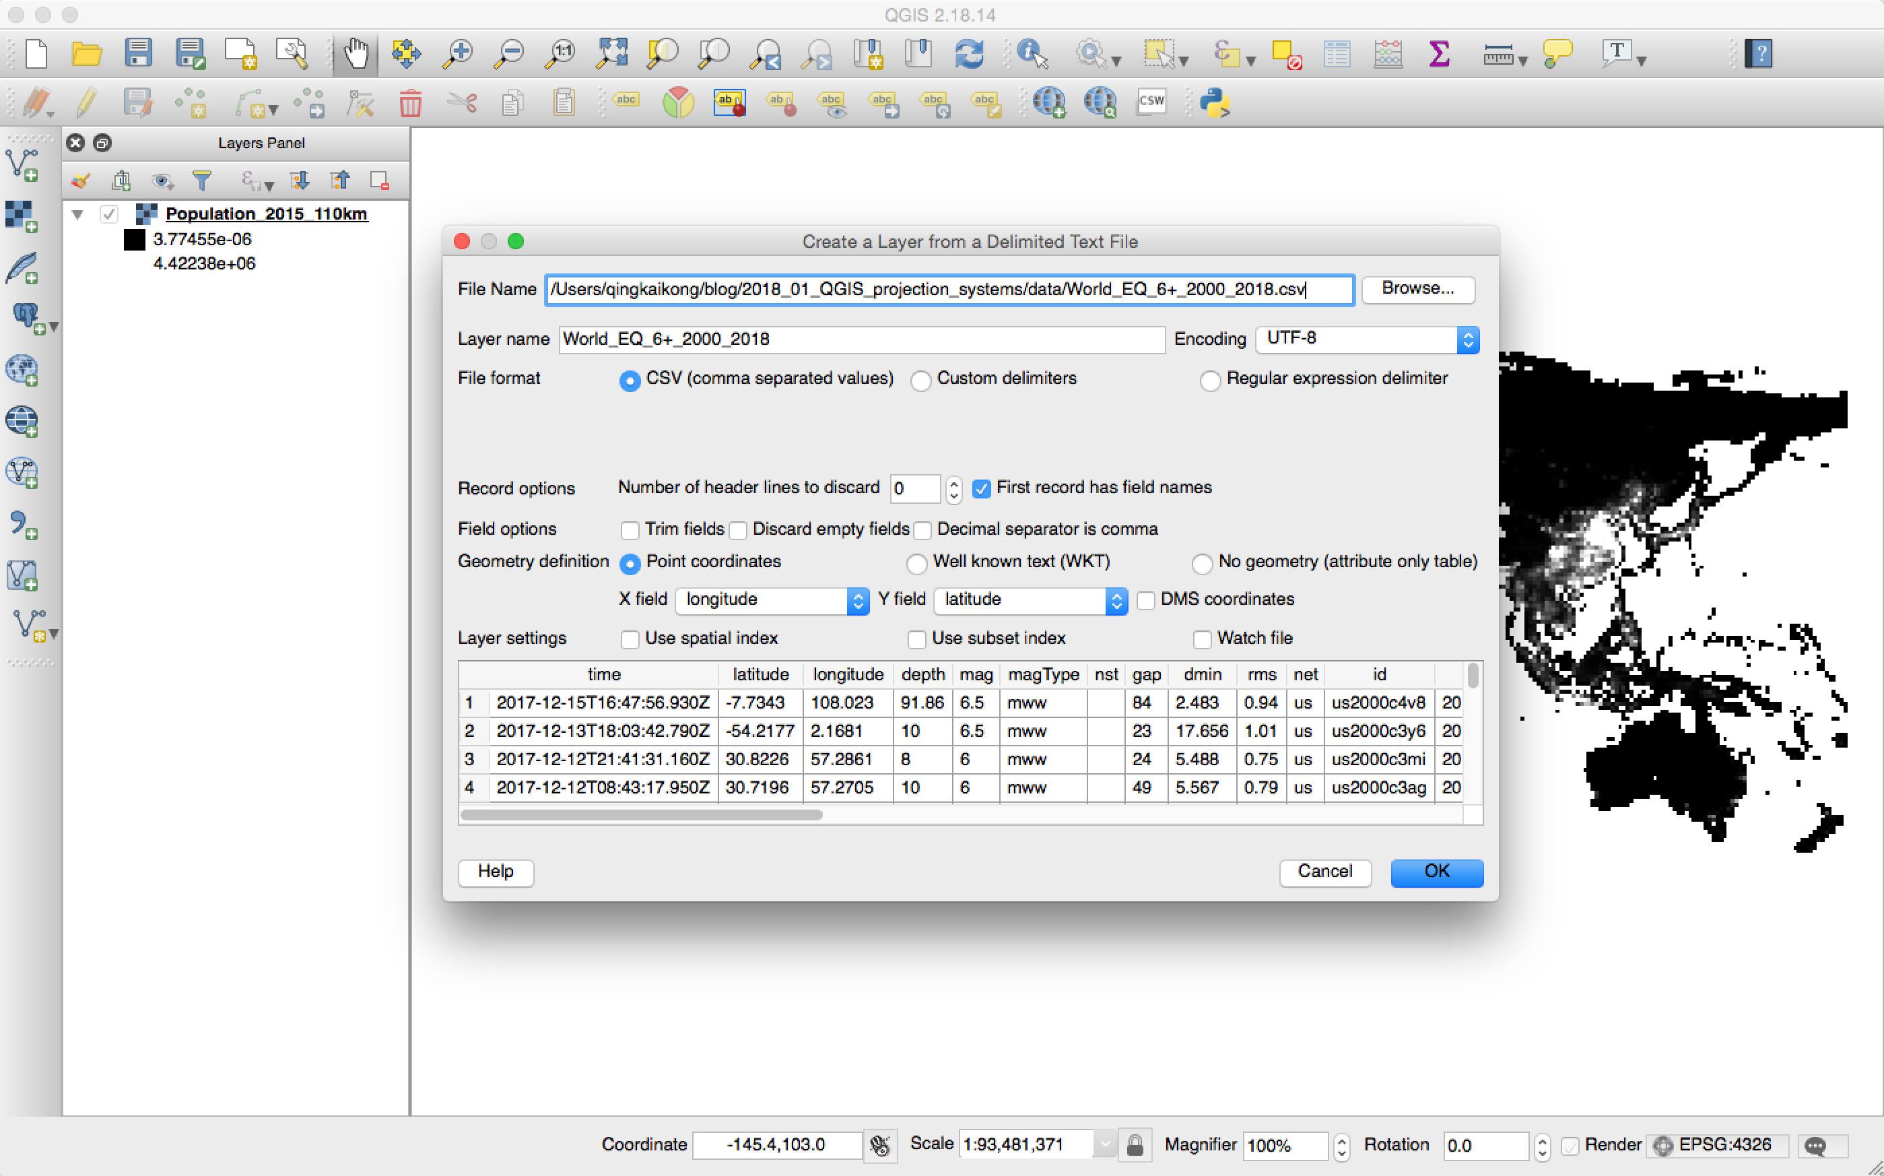The height and width of the screenshot is (1176, 1884).
Task: Click the Refresh map icon
Action: tap(969, 54)
